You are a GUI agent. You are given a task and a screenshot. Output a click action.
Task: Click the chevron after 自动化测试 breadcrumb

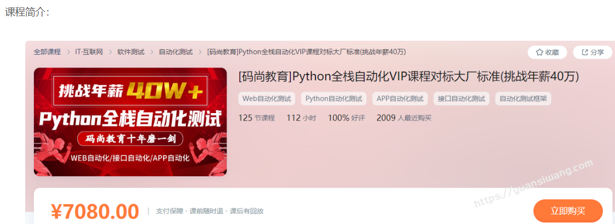[200, 51]
